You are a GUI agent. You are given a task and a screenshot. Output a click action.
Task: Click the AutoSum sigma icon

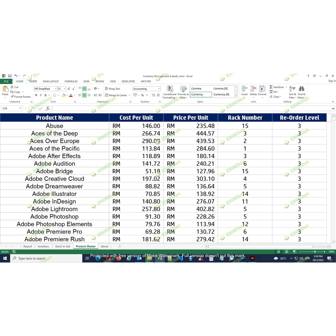click(x=271, y=87)
